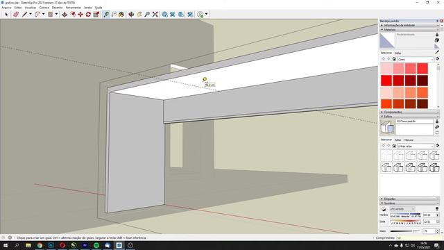Viewport: 444px width, 250px height.
Task: Pick the Paint Bucket tool
Action: pyautogui.click(x=121, y=14)
